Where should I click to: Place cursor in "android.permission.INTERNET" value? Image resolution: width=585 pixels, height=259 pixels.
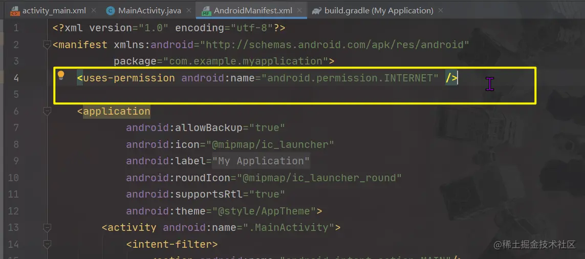[350, 78]
